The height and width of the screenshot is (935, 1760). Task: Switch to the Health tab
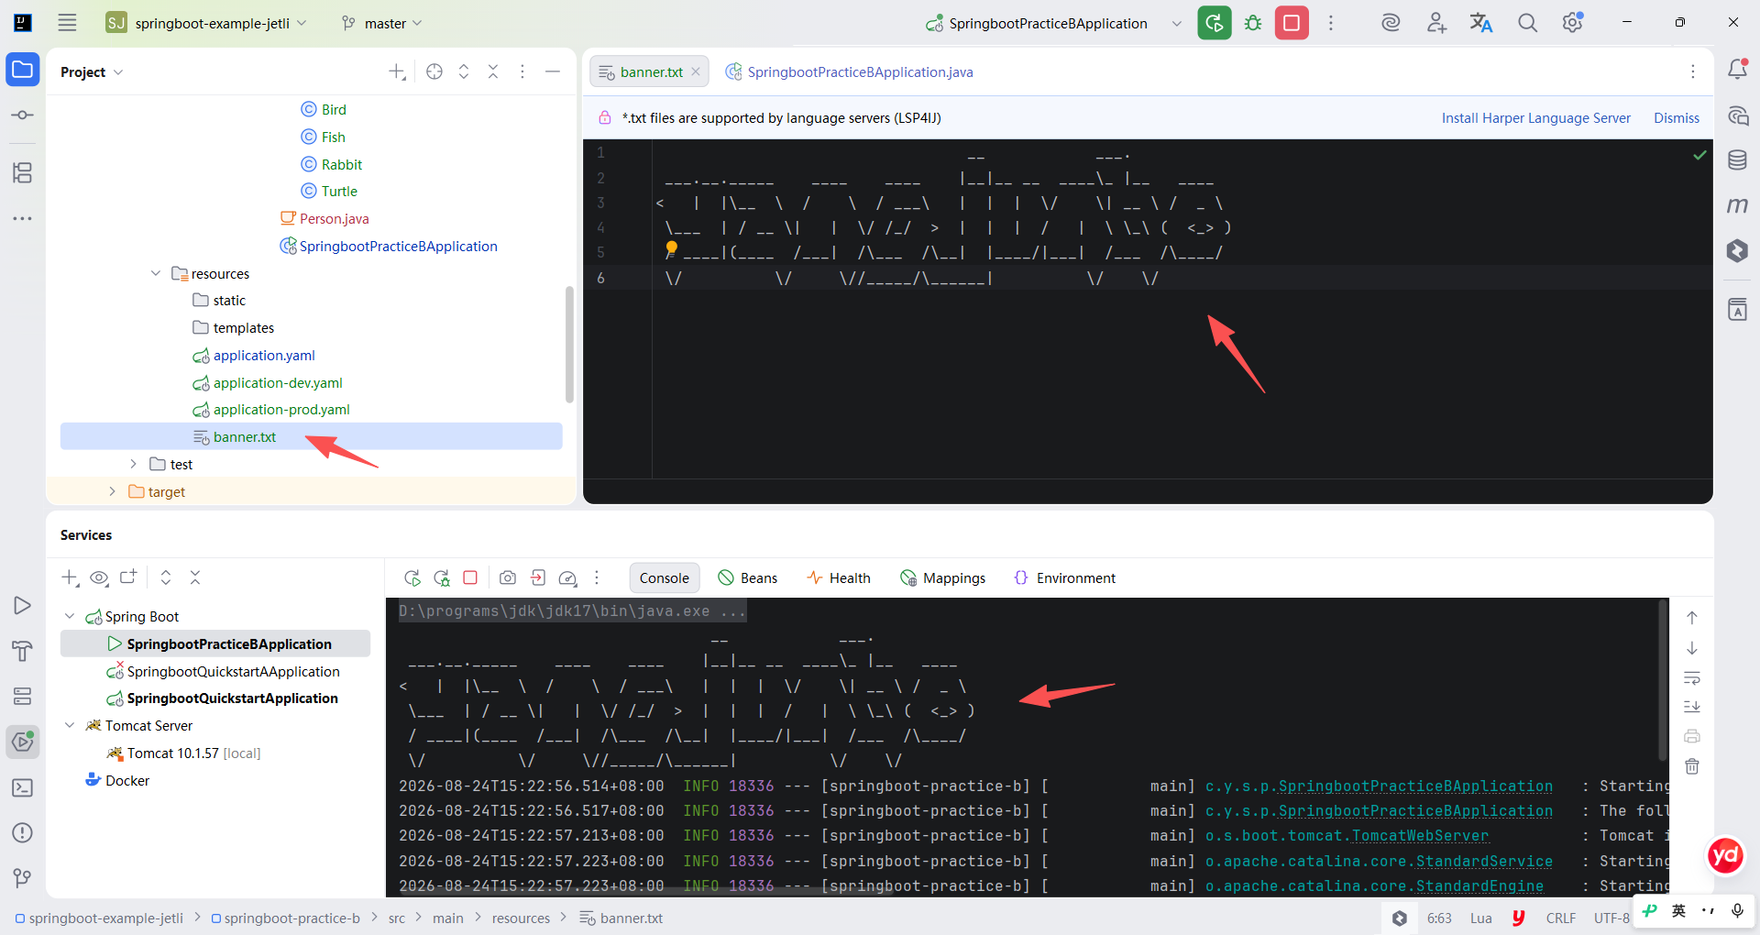point(839,577)
